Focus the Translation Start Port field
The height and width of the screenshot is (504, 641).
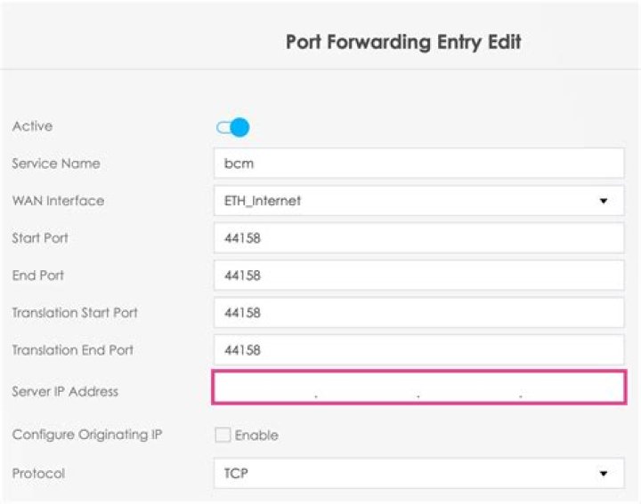(x=418, y=313)
